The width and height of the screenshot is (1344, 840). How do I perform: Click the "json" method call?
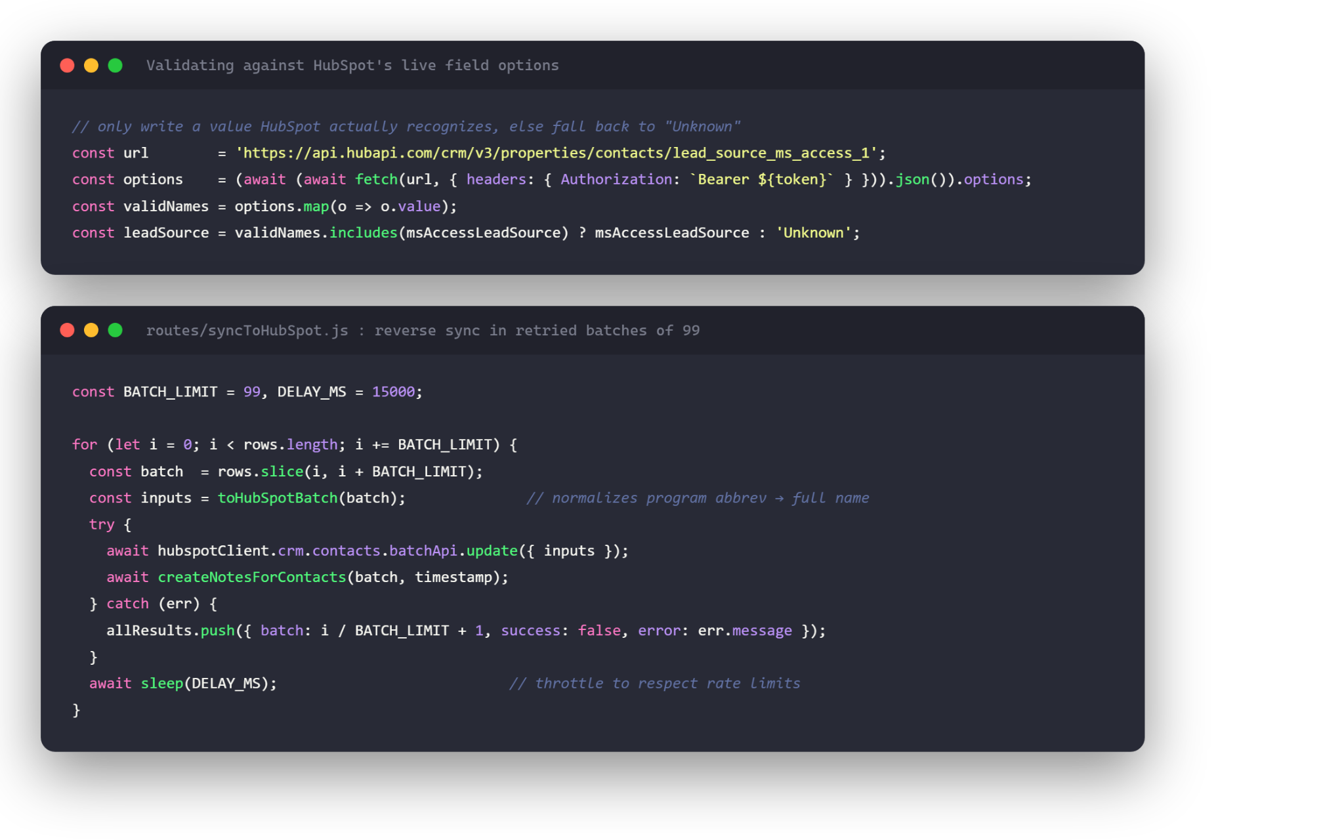912,179
